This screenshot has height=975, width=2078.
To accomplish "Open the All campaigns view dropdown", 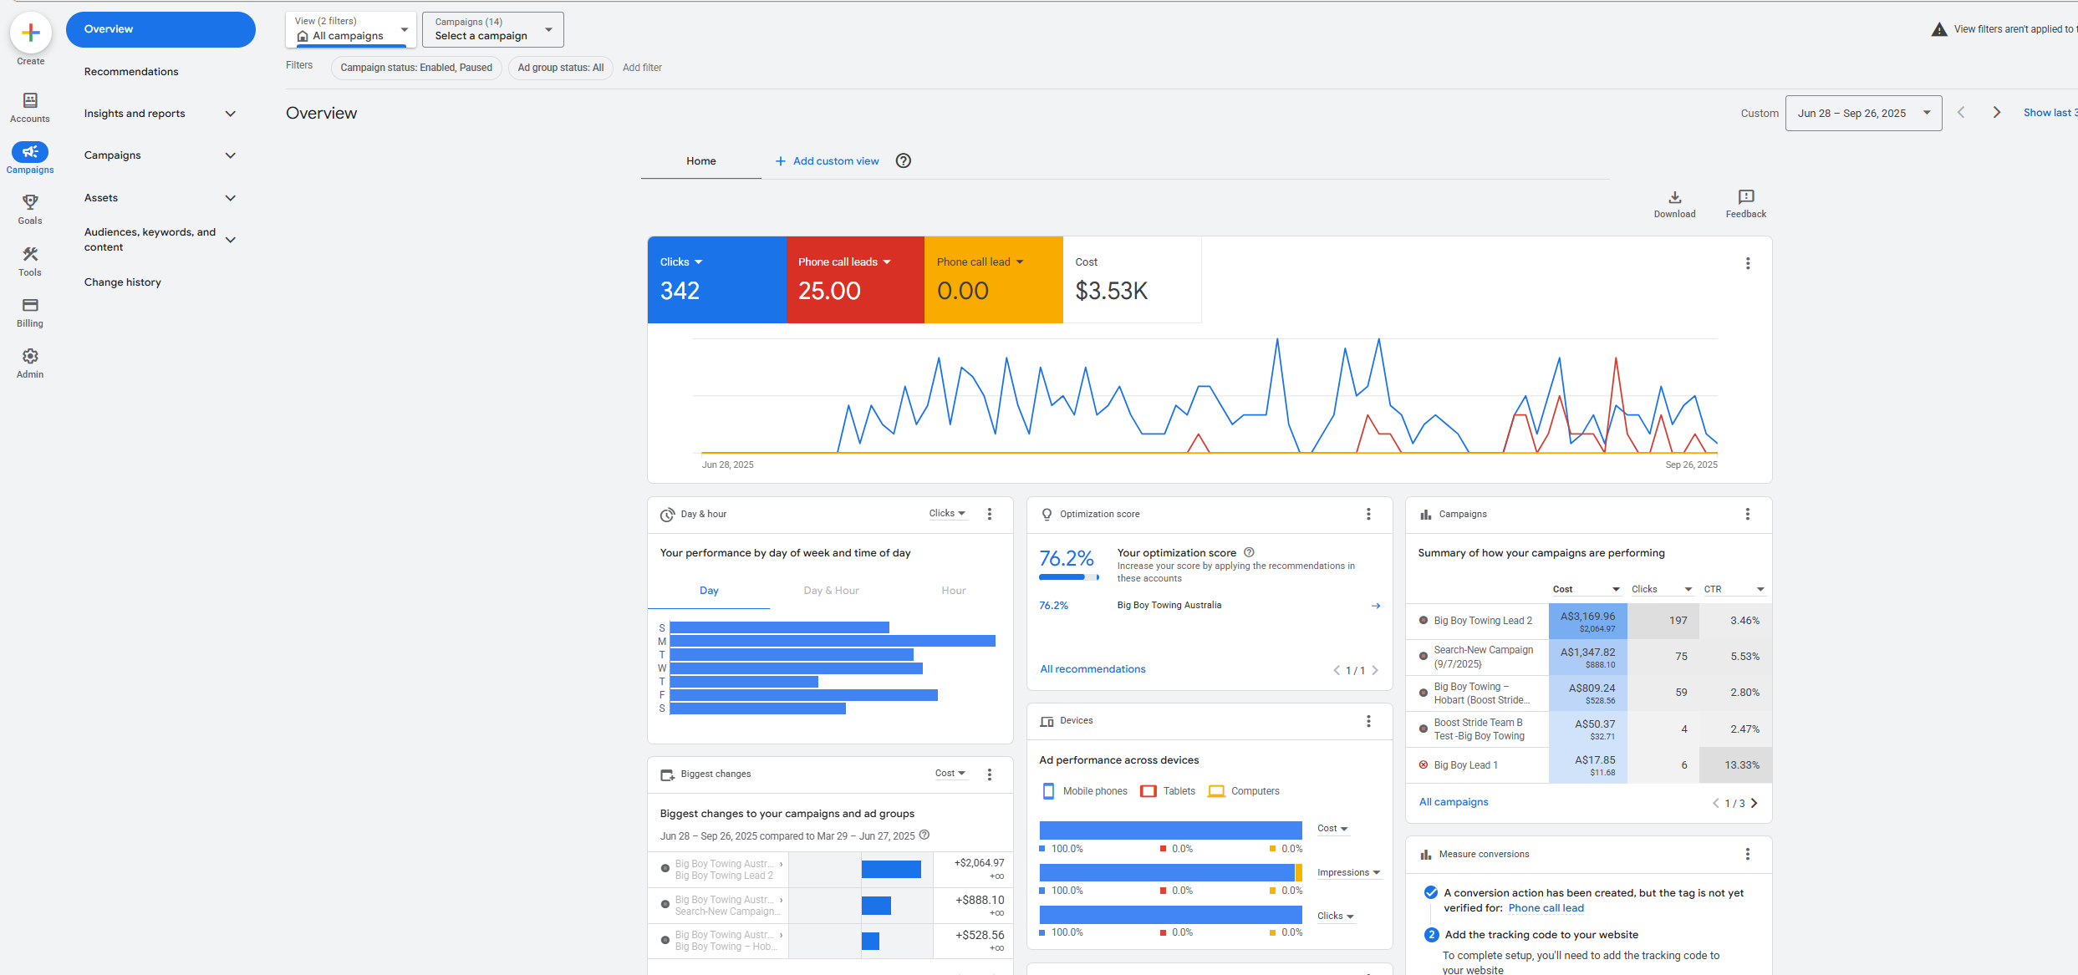I will (x=351, y=29).
